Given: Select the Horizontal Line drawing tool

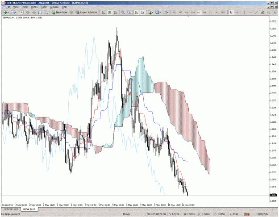Looking at the screenshot, I should [x=250, y=13].
